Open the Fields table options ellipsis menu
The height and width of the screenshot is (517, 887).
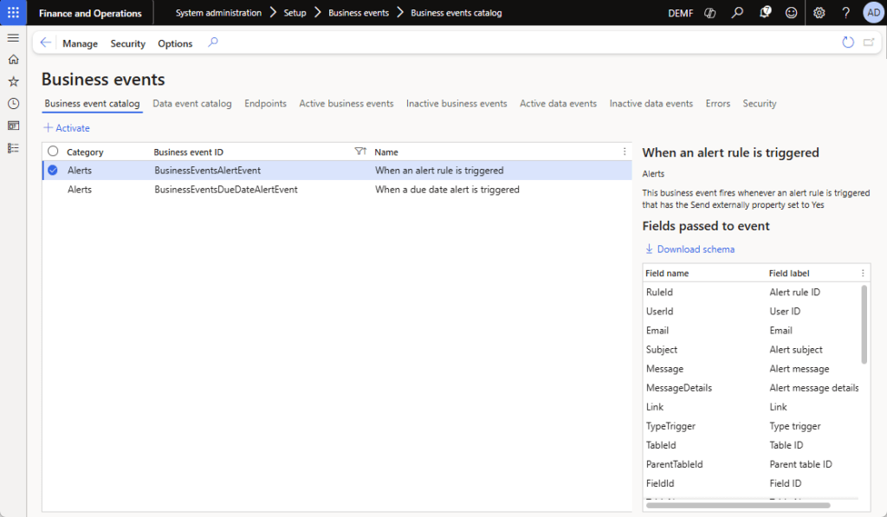point(861,273)
